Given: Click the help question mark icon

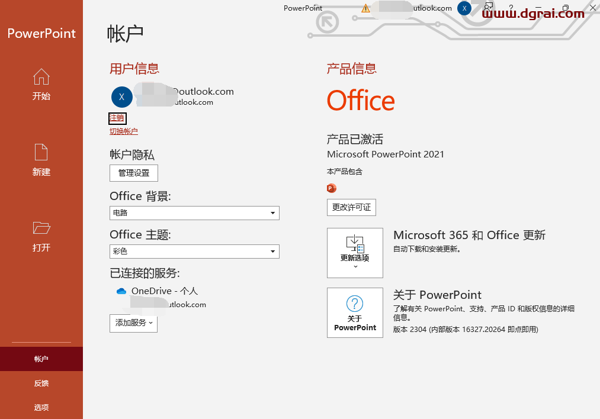Looking at the screenshot, I should [x=511, y=8].
